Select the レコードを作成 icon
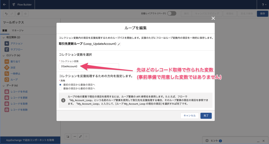This screenshot has height=144, width=269. (7, 92)
